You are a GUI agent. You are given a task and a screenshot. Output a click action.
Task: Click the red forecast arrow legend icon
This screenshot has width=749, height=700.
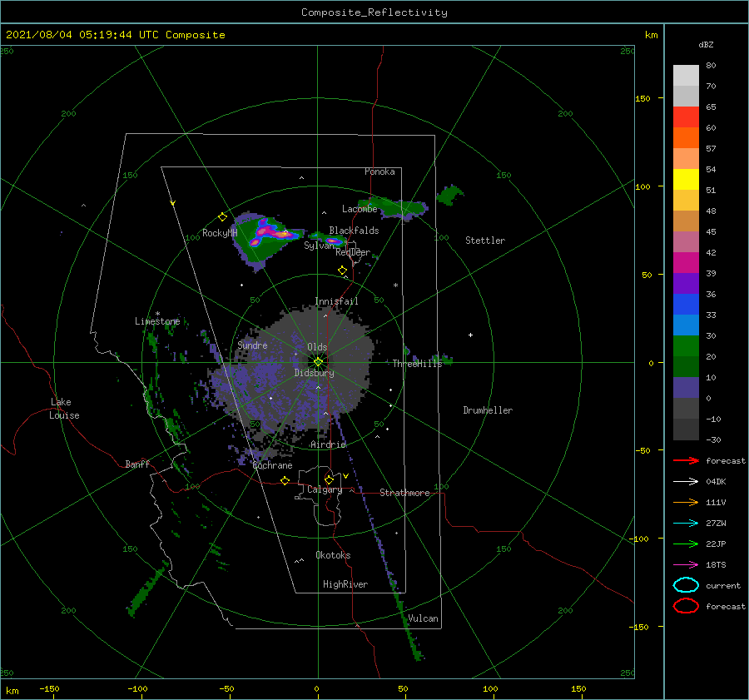click(x=686, y=460)
